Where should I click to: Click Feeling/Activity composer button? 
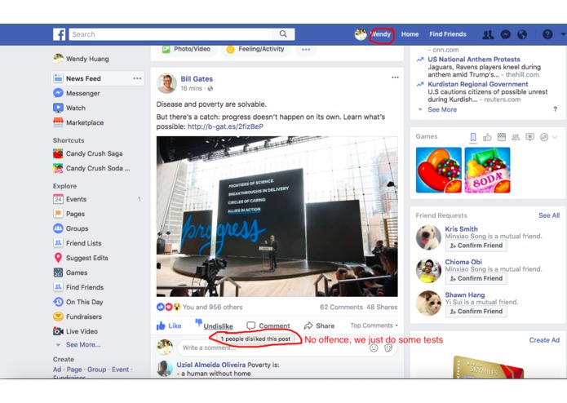[255, 49]
